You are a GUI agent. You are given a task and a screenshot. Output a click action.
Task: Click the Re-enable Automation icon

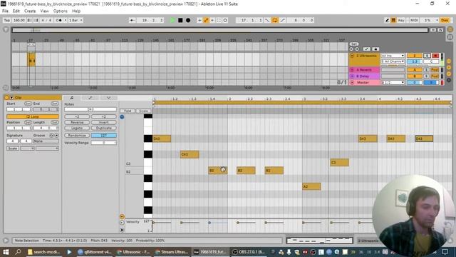pyautogui.click(x=212, y=20)
